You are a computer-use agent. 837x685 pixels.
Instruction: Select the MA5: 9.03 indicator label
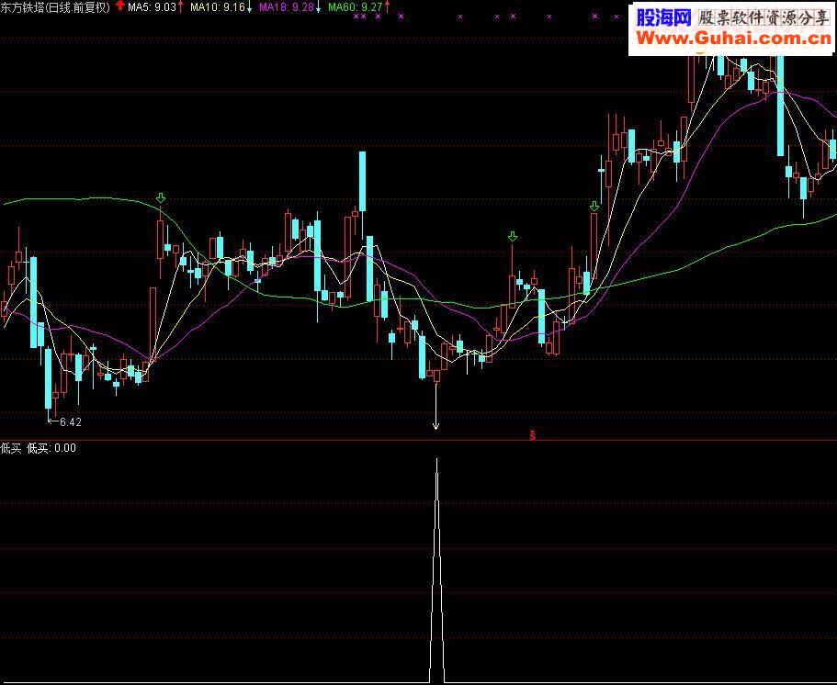click(153, 7)
